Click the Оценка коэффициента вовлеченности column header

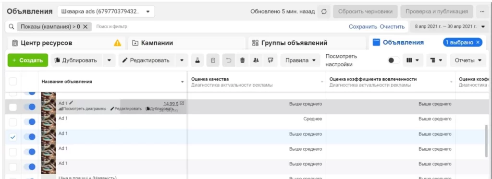373,79
